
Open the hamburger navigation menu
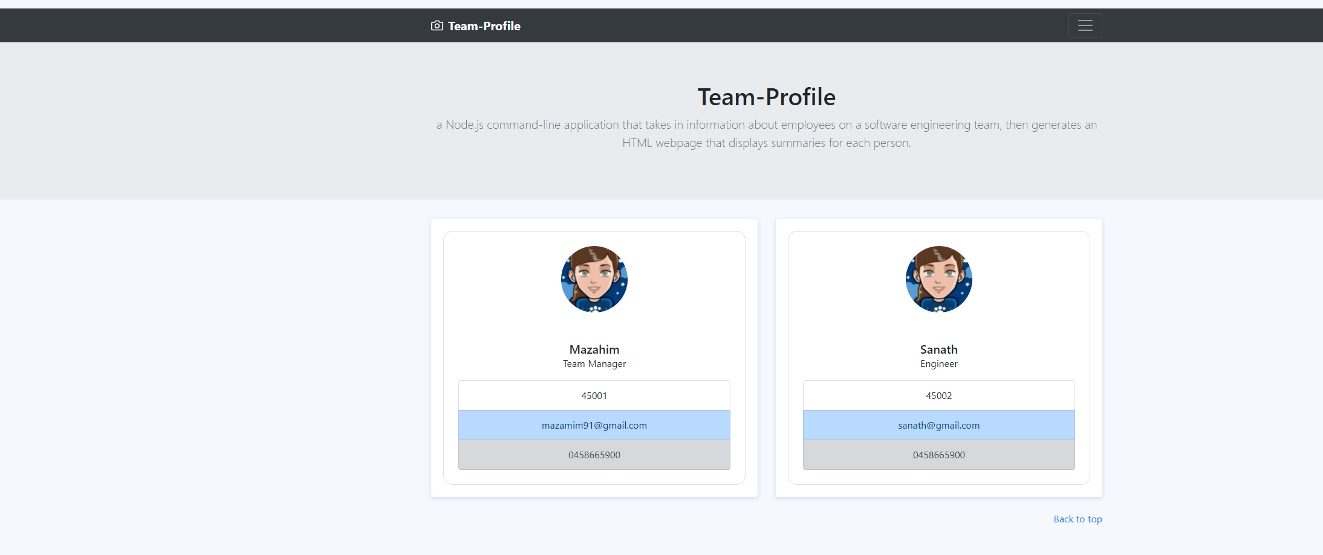point(1084,25)
